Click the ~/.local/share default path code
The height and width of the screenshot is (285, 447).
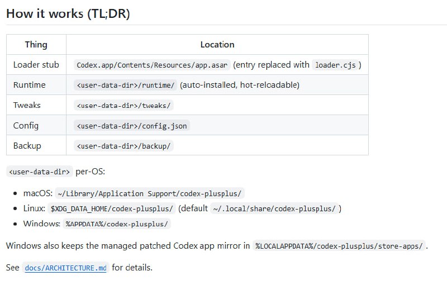[x=274, y=208]
